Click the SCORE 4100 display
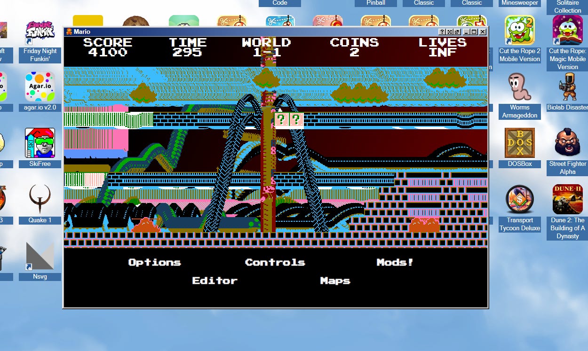The image size is (588, 351). click(x=108, y=47)
